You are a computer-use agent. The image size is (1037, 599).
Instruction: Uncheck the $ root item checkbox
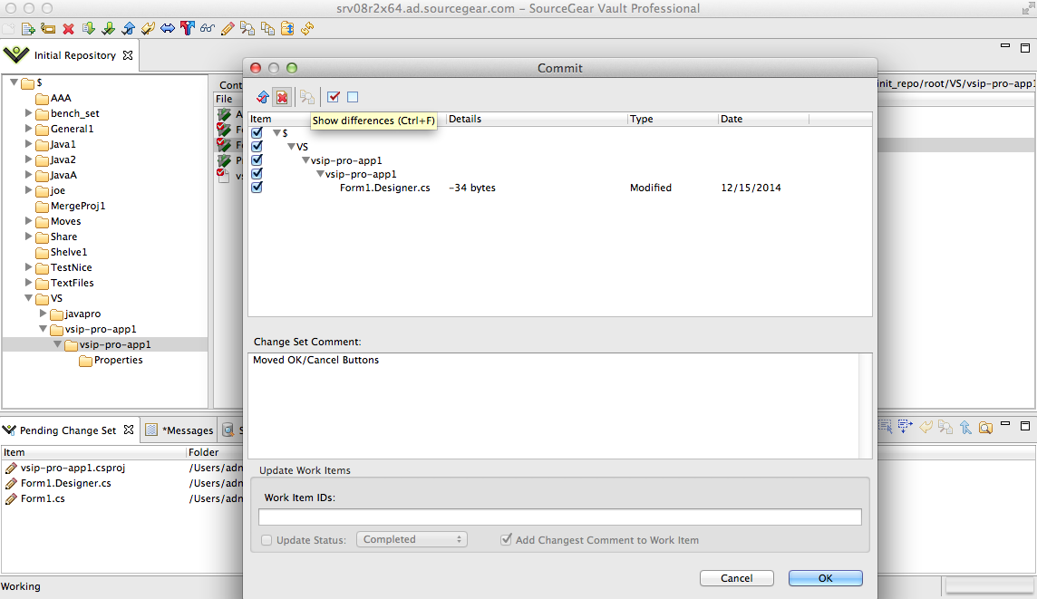tap(257, 133)
